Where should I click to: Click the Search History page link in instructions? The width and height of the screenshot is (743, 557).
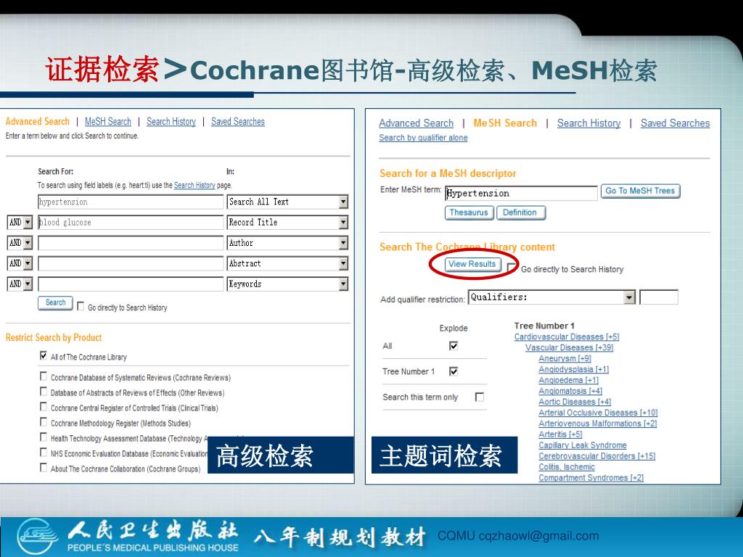(x=194, y=185)
